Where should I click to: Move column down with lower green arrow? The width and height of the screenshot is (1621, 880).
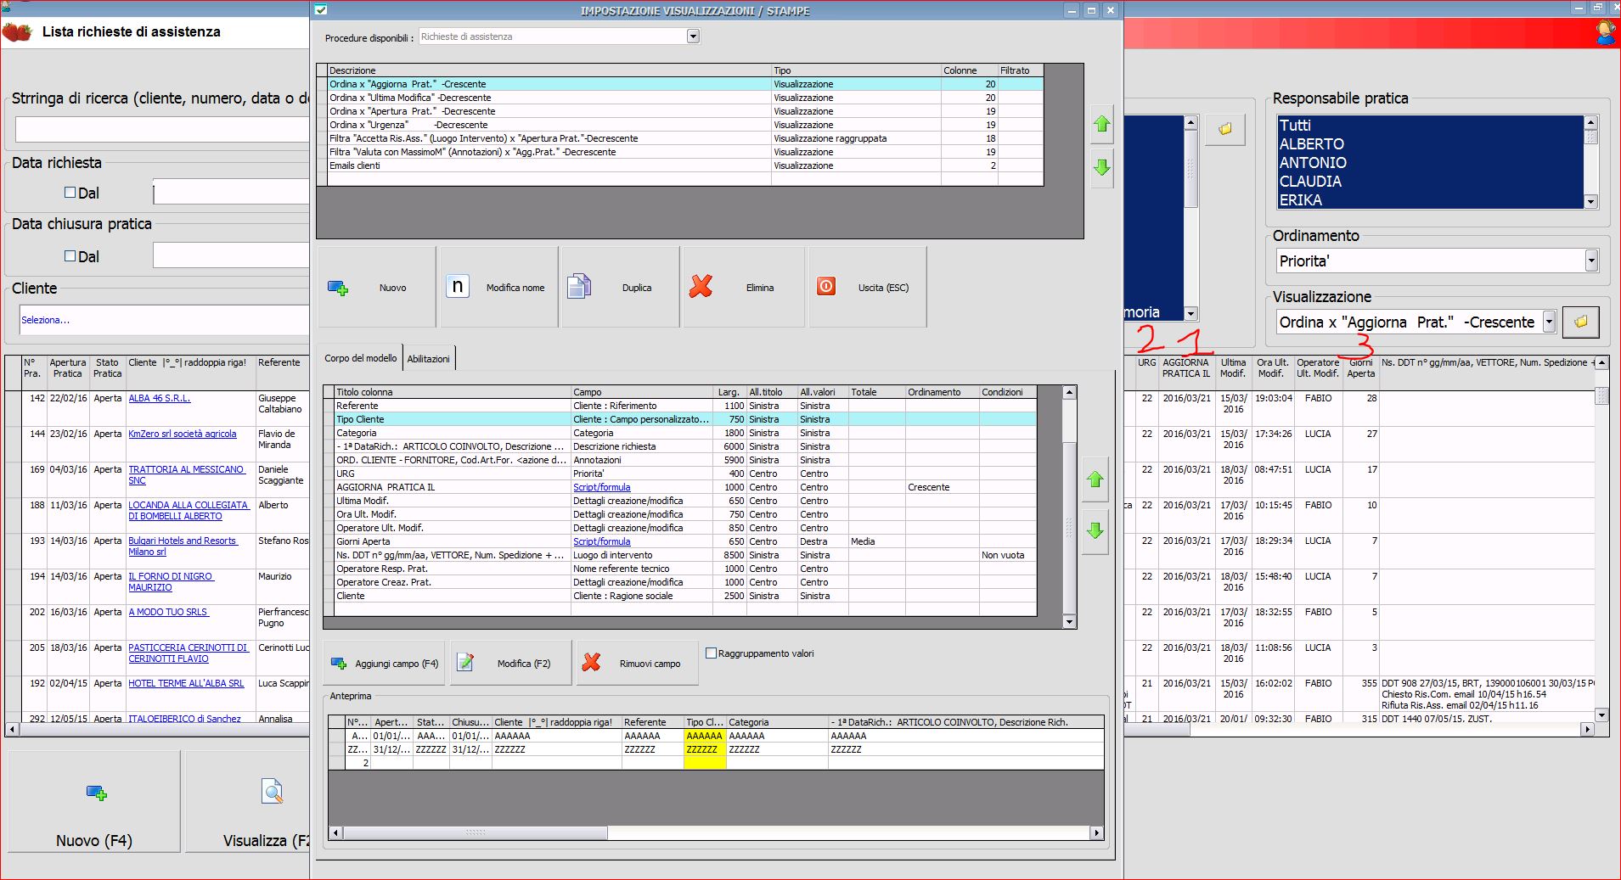pos(1095,531)
